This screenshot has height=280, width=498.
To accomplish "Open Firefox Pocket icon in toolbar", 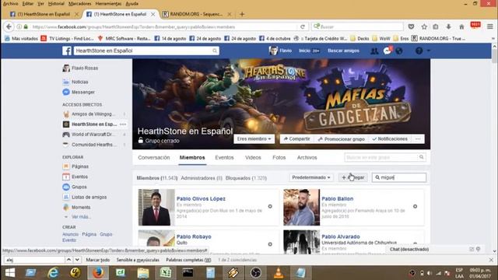I will (411, 27).
